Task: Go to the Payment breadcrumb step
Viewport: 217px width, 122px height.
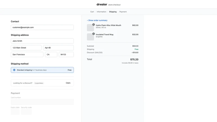Action: [123, 12]
